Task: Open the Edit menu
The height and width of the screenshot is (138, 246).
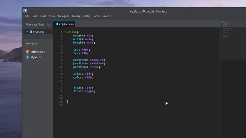Action: click(35, 16)
